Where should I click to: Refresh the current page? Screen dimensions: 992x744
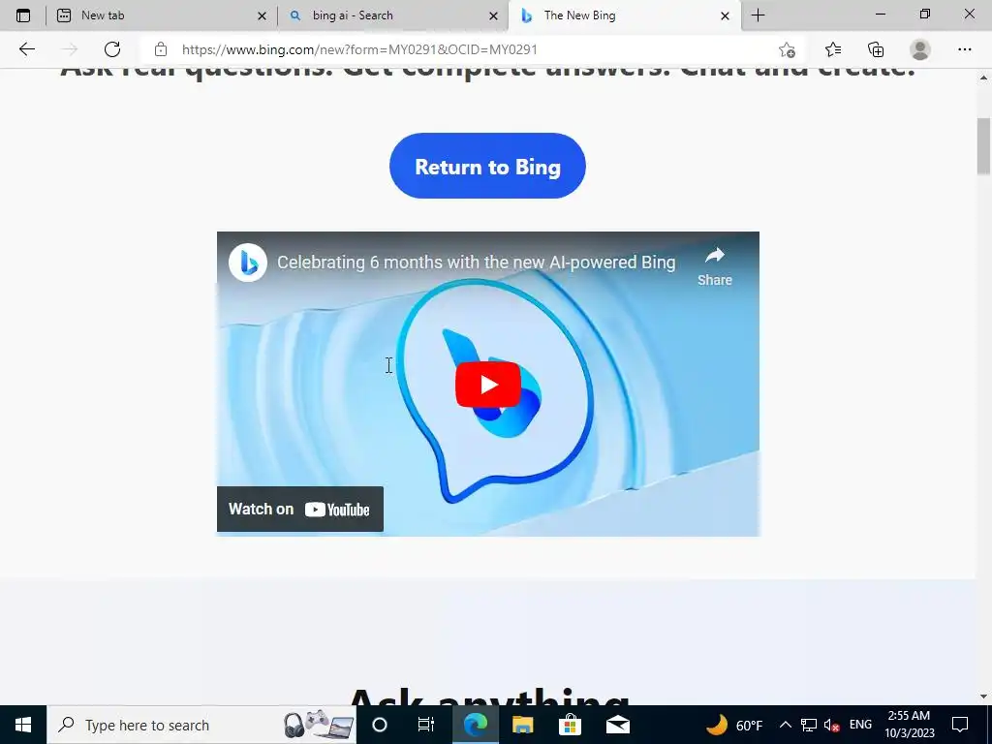(x=112, y=49)
